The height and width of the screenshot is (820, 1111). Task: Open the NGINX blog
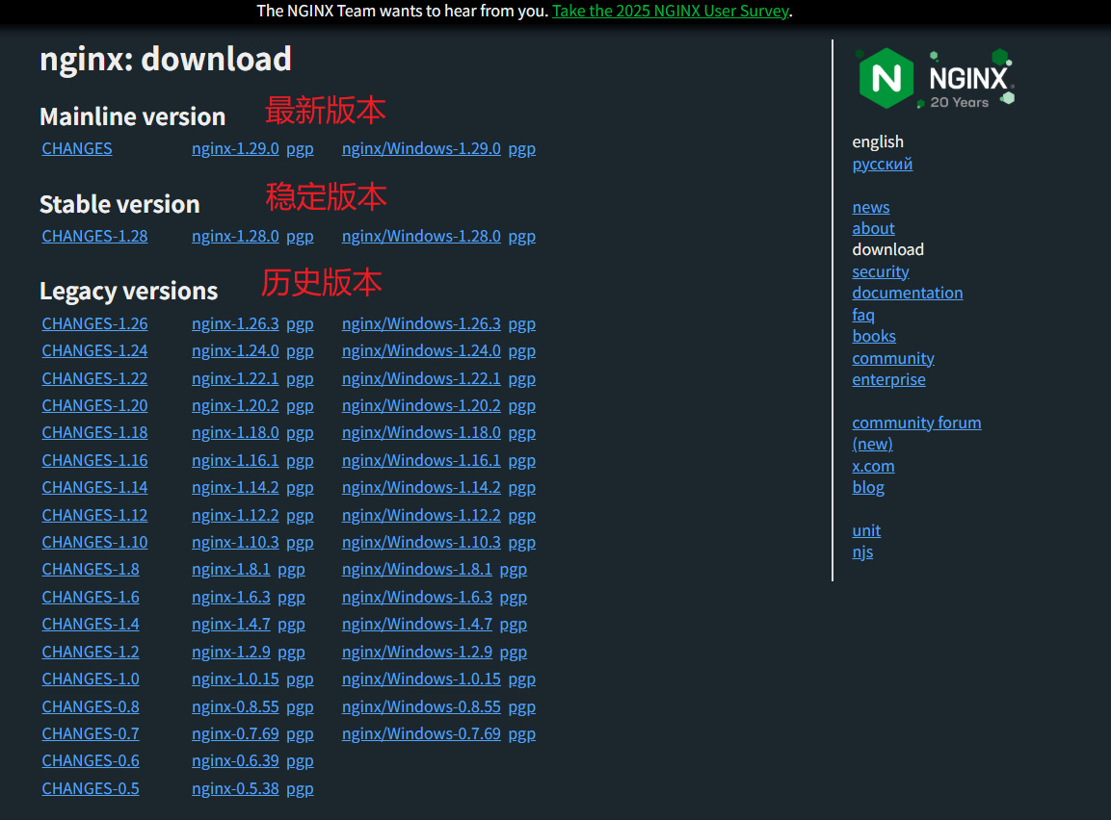point(868,487)
